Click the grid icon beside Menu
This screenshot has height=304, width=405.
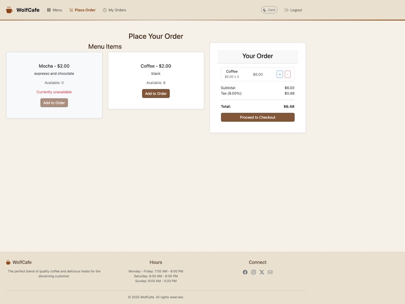coord(49,10)
